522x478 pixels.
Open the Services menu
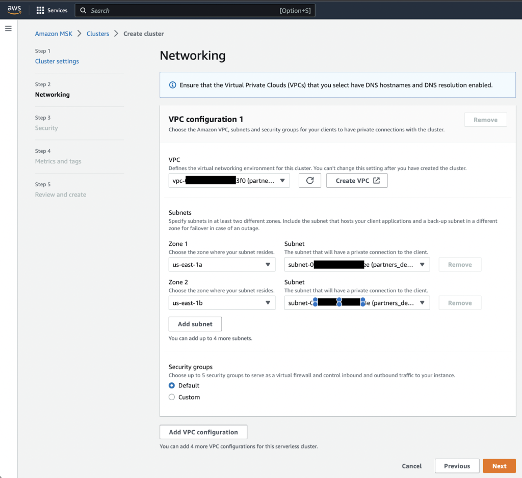52,10
